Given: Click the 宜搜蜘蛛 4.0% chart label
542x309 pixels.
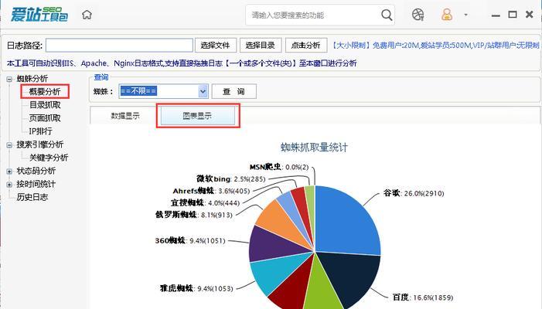Looking at the screenshot, I should [x=205, y=203].
